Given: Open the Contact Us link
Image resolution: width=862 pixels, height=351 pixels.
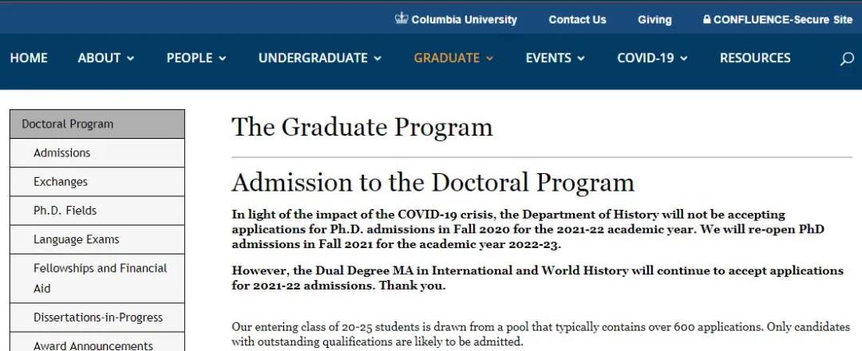Looking at the screenshot, I should (x=577, y=20).
